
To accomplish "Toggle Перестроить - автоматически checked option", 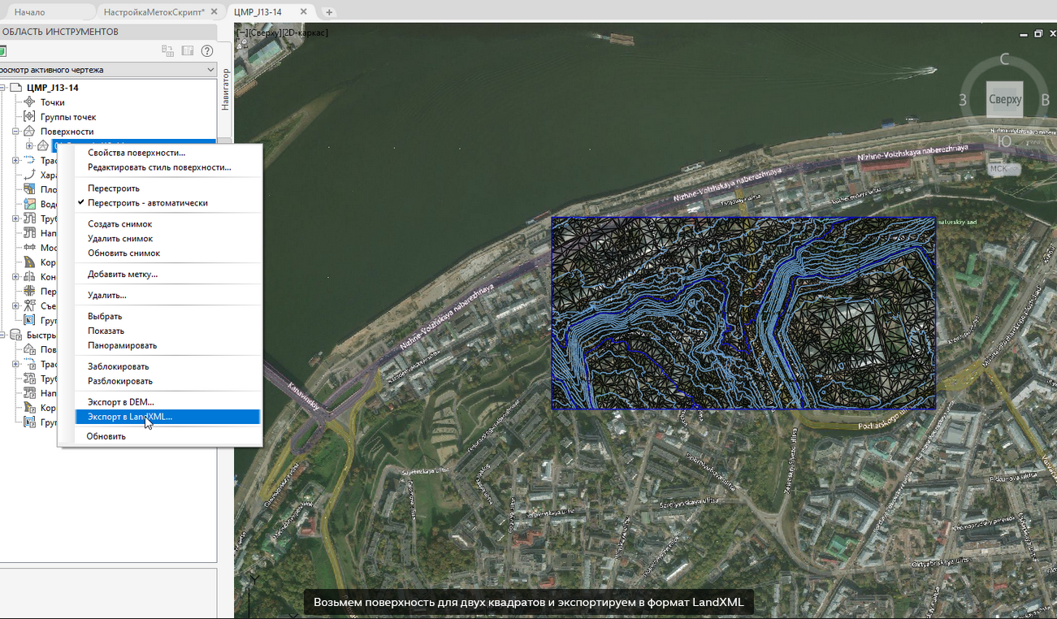I will tap(148, 203).
